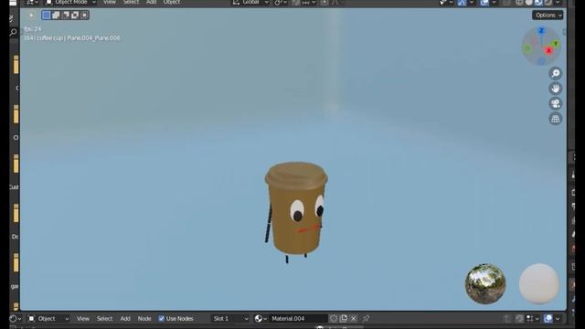
Task: Choose the Invert Selection mode icon
Action: (x=75, y=16)
